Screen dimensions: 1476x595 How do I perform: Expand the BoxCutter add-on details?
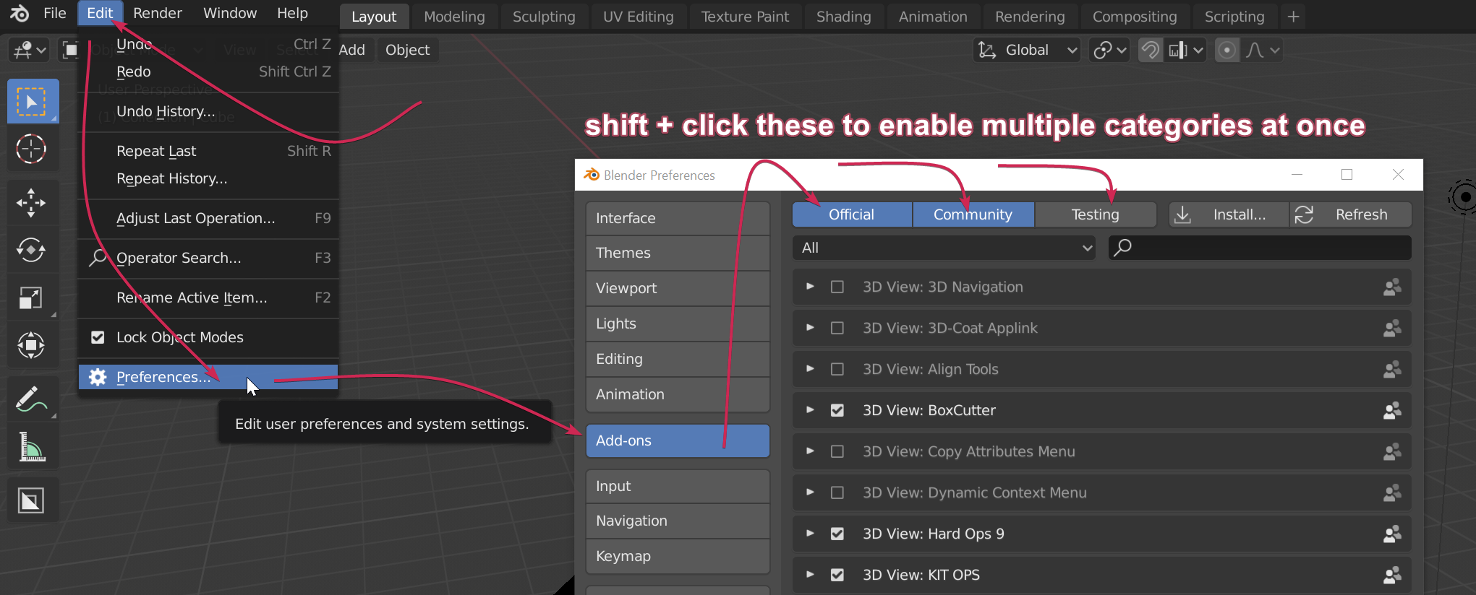810,410
